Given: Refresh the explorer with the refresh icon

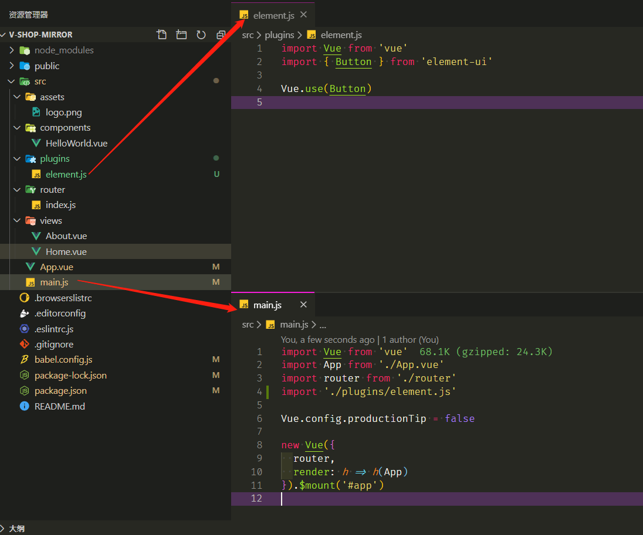Looking at the screenshot, I should [x=201, y=35].
